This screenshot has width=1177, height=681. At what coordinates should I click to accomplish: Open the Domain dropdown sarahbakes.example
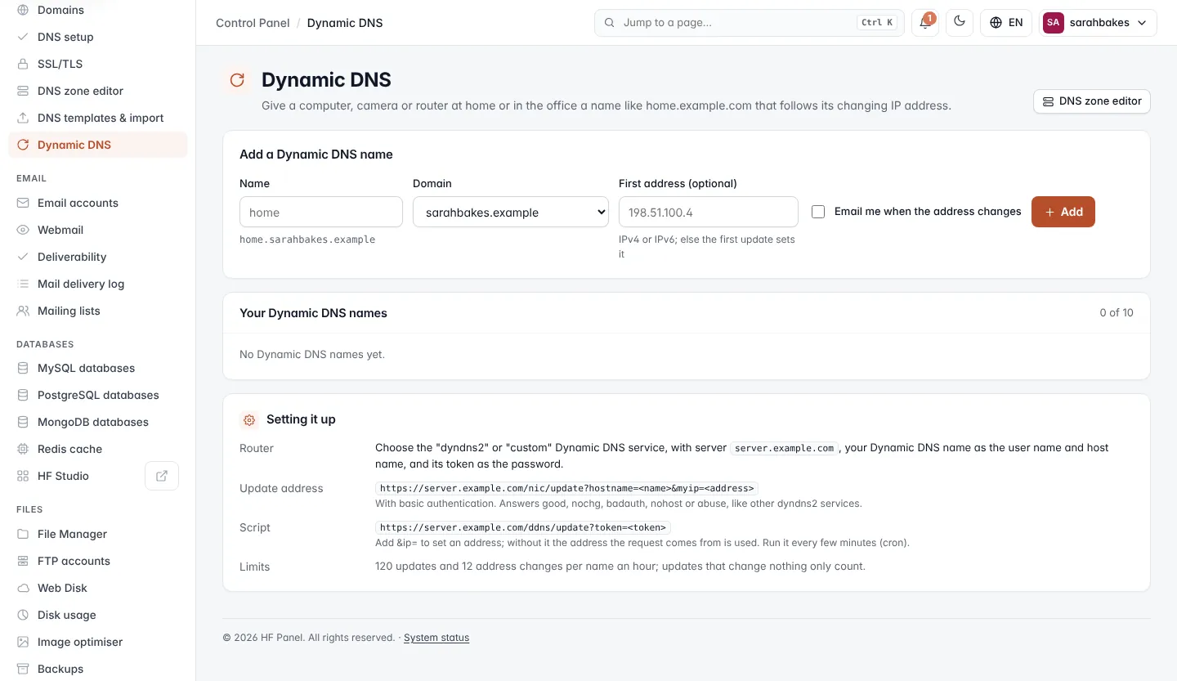click(511, 212)
